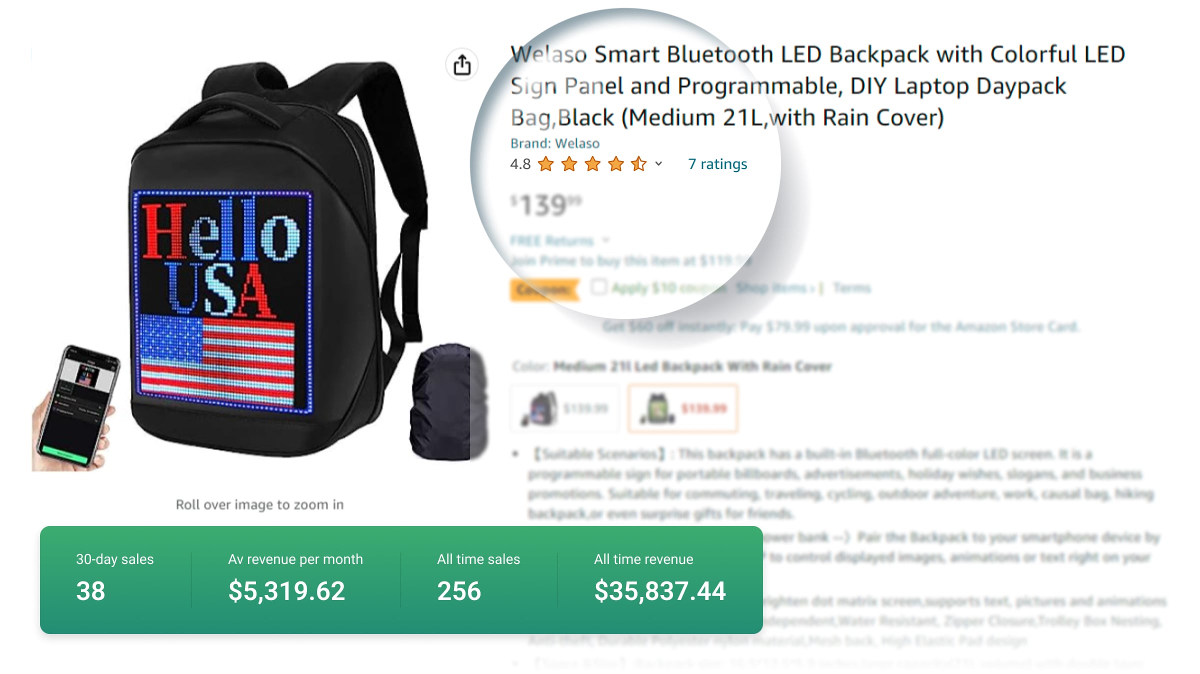Open the Brand: Welaso link

tap(554, 143)
